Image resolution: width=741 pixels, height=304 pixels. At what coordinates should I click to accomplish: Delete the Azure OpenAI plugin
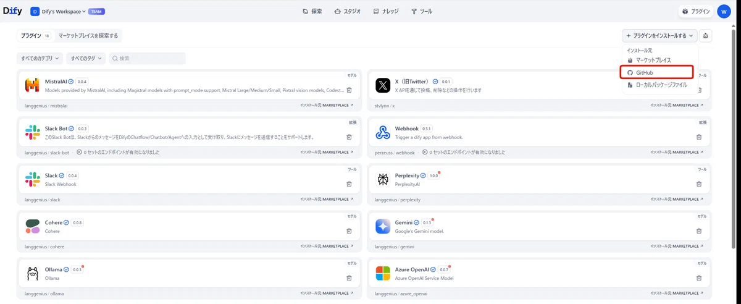pos(699,279)
